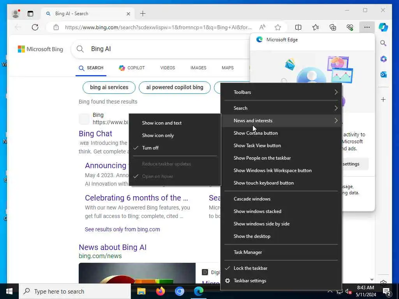Image resolution: width=399 pixels, height=299 pixels.
Task: Open Outlook sidebar icon
Action: pyautogui.click(x=383, y=74)
